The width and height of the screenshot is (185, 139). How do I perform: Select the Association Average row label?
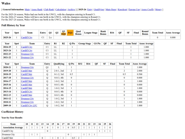coord(13,128)
